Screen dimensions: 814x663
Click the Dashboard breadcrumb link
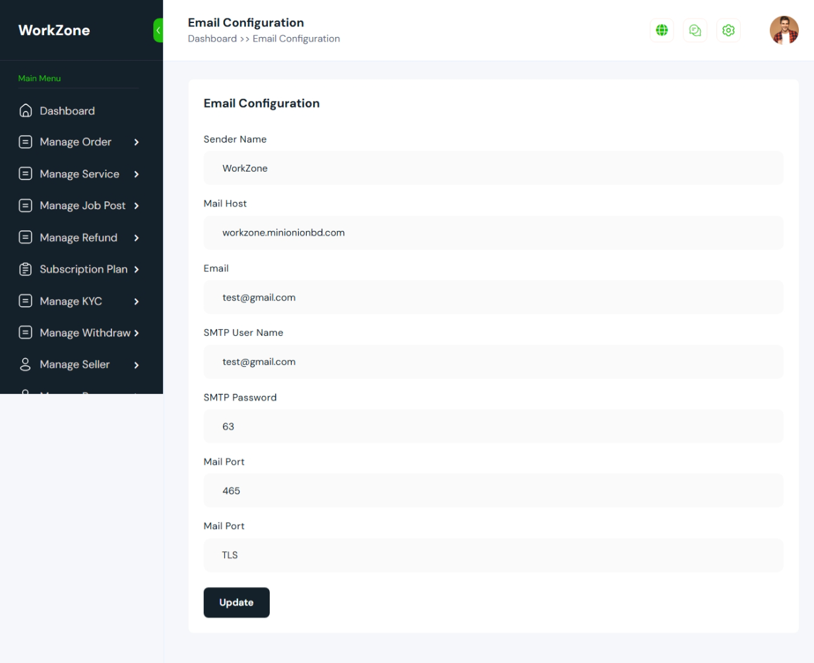212,39
